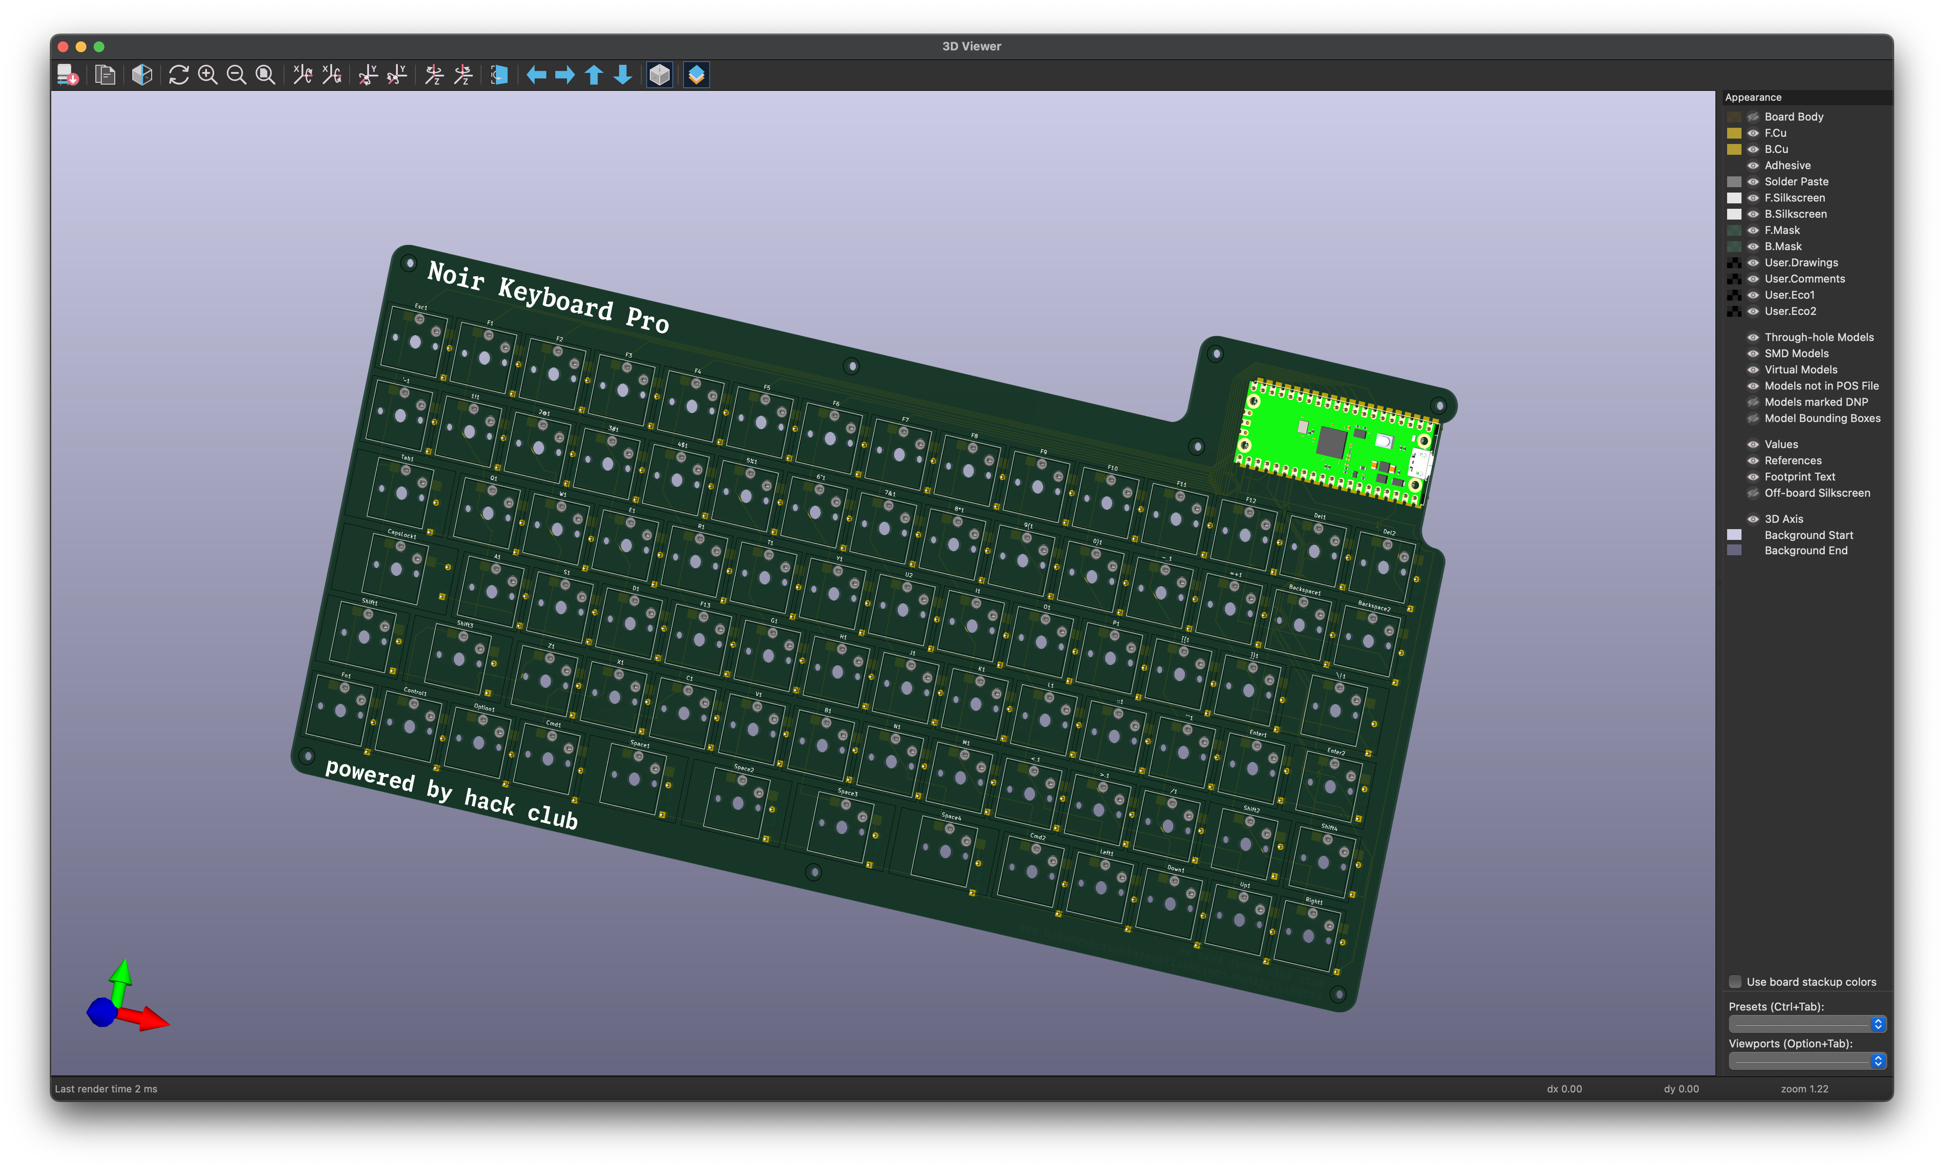The image size is (1944, 1168).
Task: Click zoom 1.22 status entry
Action: (1804, 1088)
